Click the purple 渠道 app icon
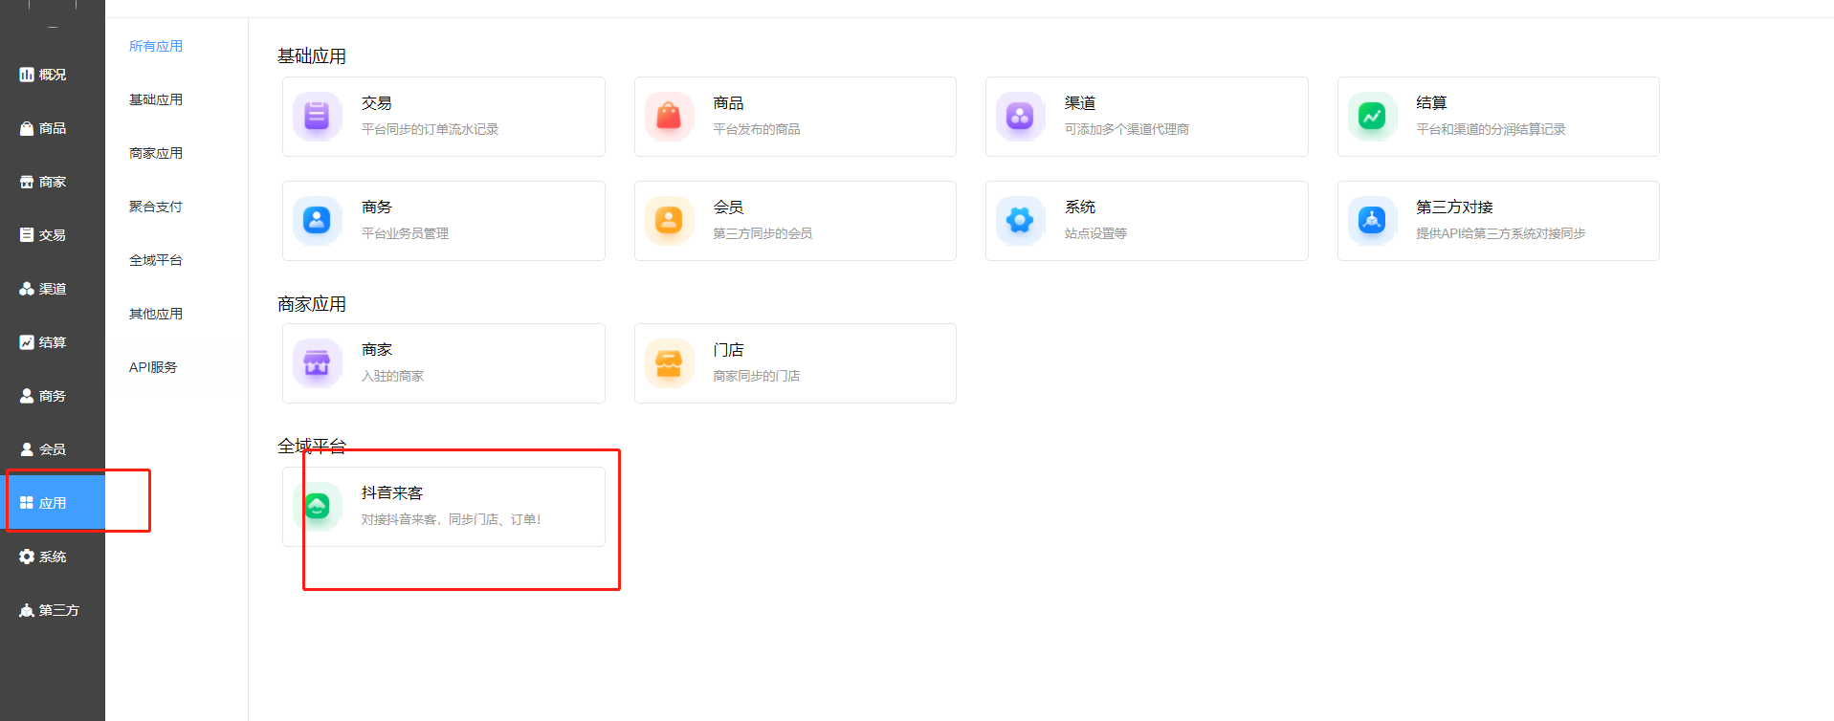The width and height of the screenshot is (1834, 721). [x=1020, y=117]
